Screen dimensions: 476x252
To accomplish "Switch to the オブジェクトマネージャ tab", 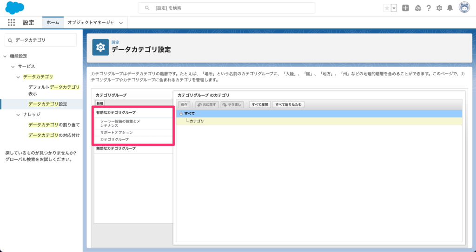I will click(91, 22).
